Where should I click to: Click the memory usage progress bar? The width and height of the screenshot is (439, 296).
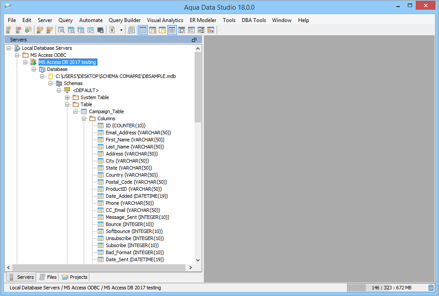(x=387, y=288)
